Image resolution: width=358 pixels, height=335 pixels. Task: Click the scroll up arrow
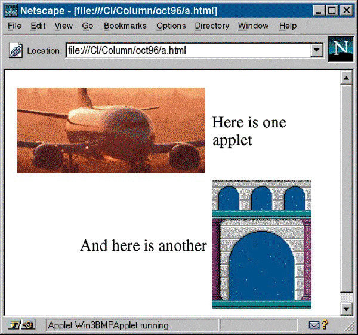345,78
